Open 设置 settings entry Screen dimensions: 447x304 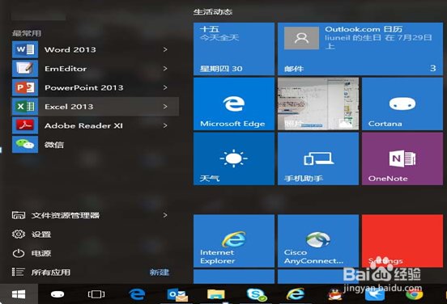(32, 234)
